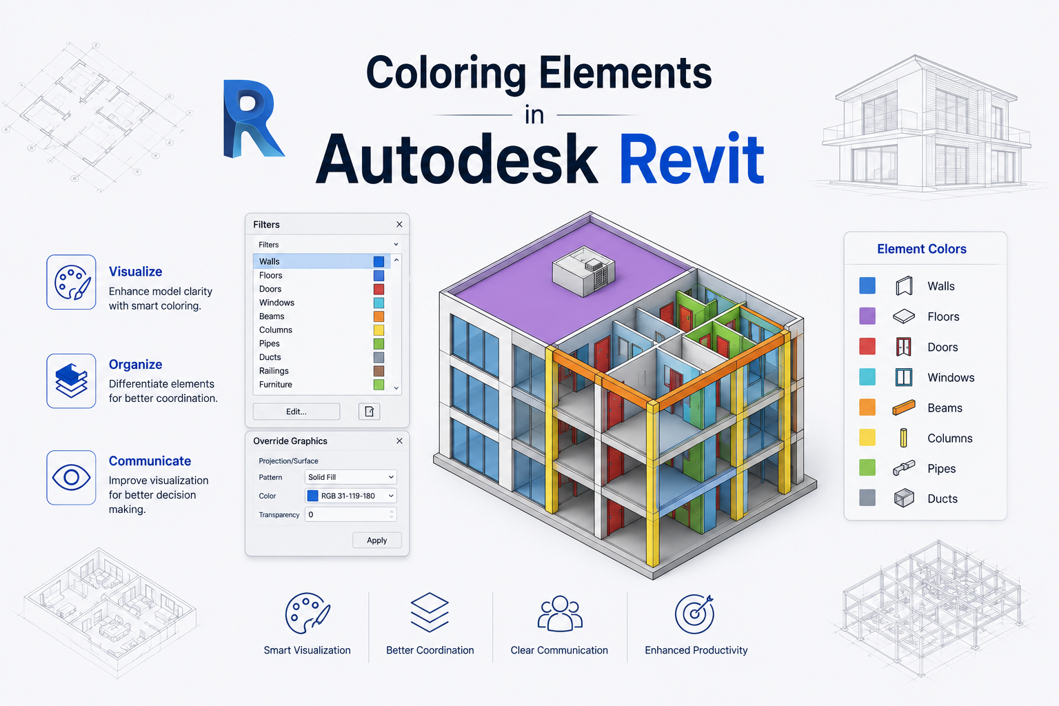The height and width of the screenshot is (706, 1059).
Task: Select the Columns filter row
Action: tap(322, 330)
